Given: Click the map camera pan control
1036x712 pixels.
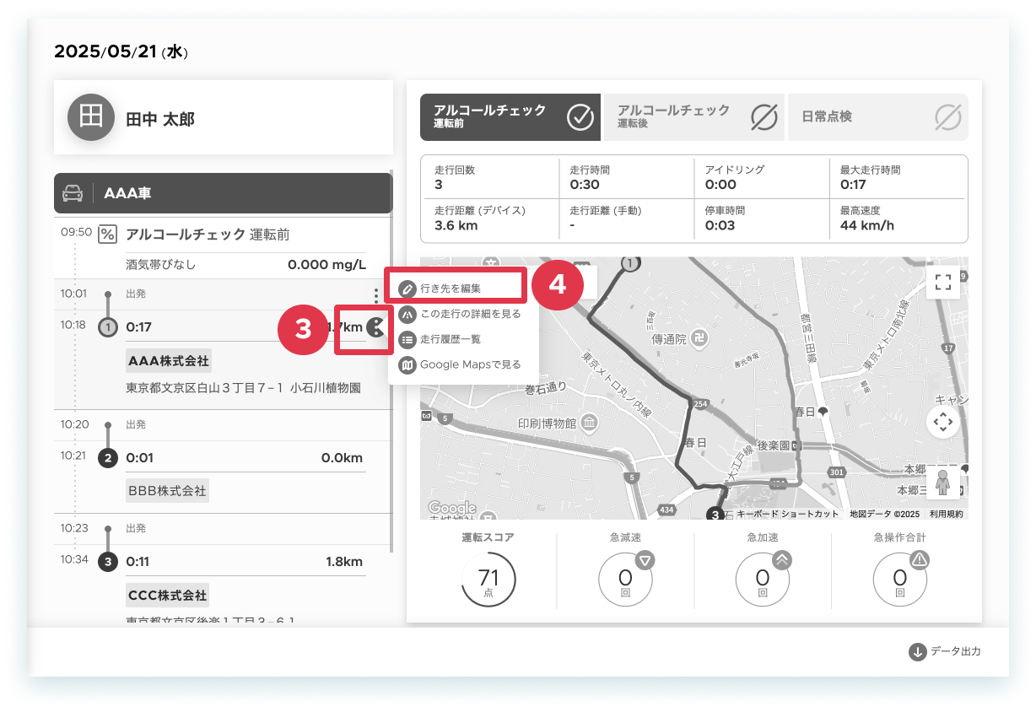Looking at the screenshot, I should coord(943,422).
